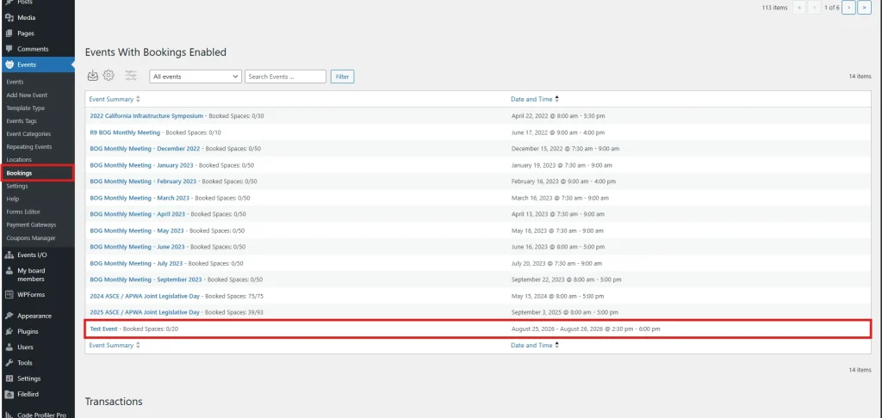Click the top Event Summary column header

tap(111, 99)
